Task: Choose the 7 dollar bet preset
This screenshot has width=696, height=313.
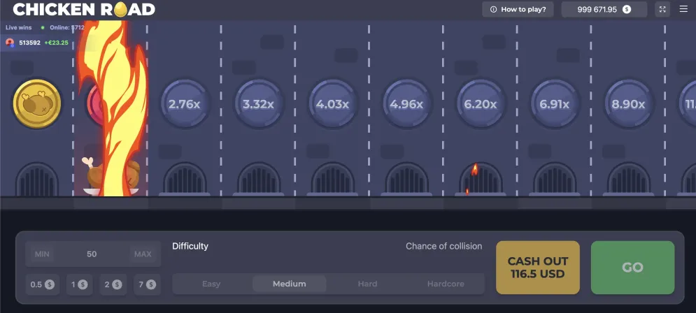Action: click(x=147, y=284)
